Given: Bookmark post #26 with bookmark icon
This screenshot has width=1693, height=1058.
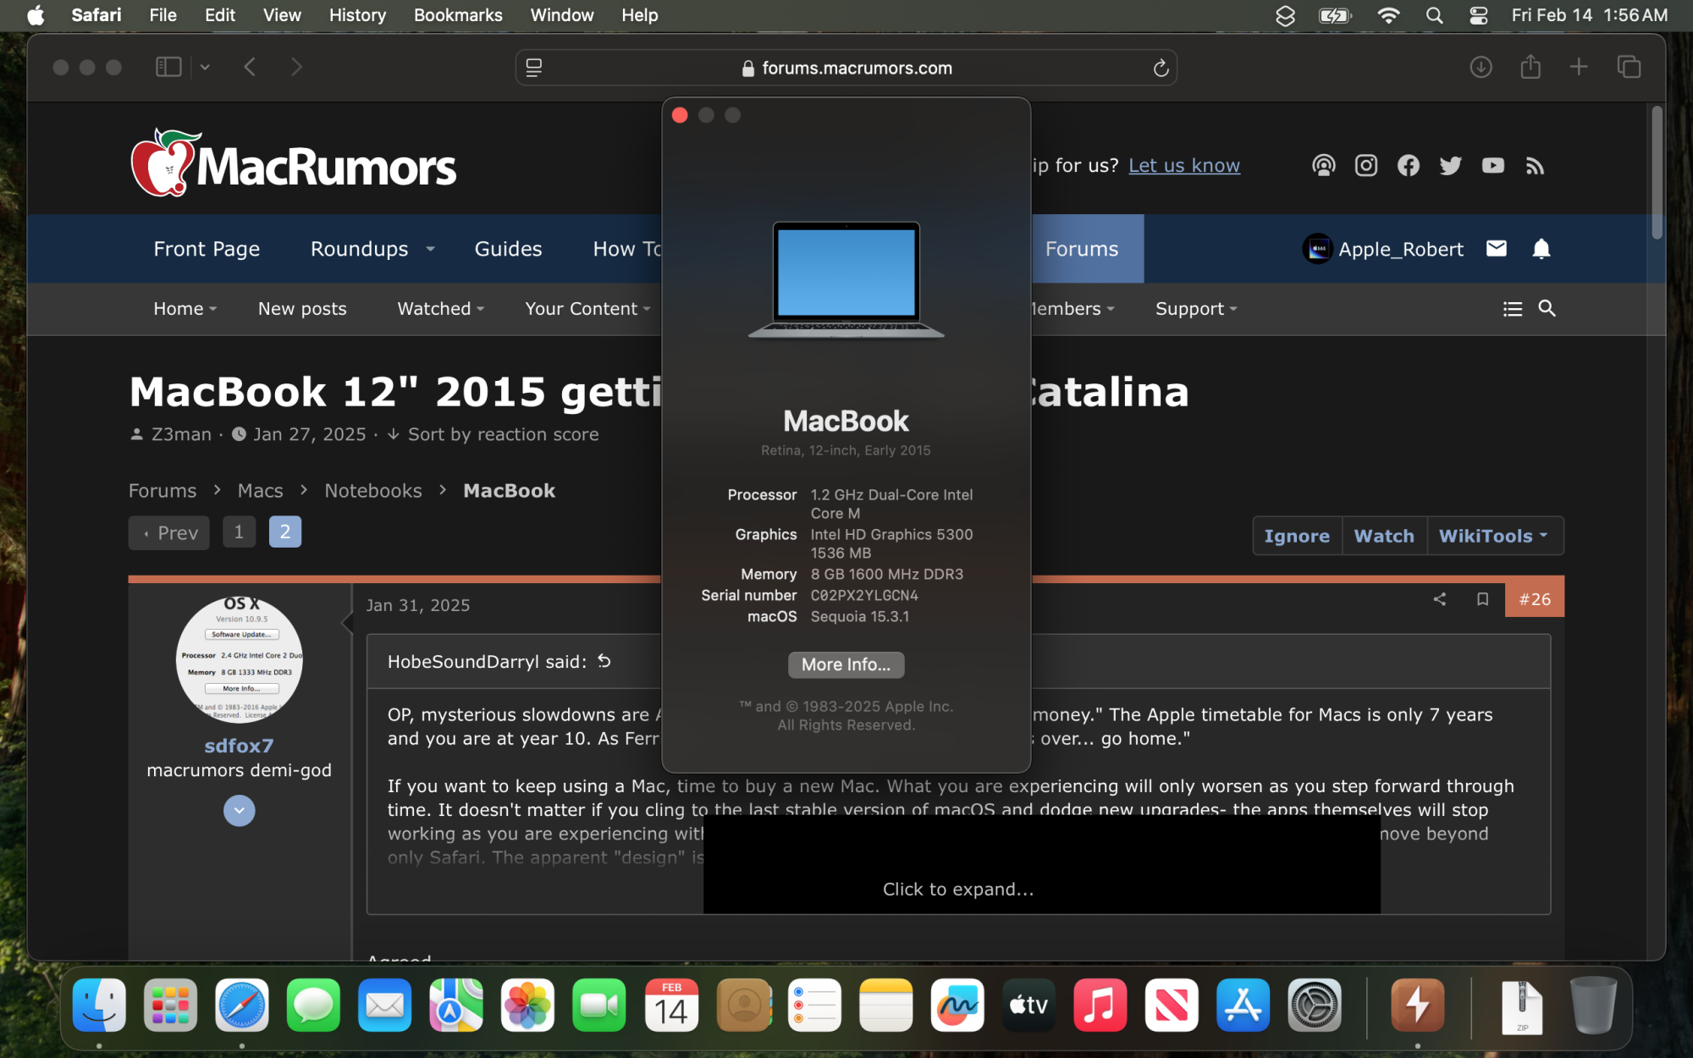Looking at the screenshot, I should pyautogui.click(x=1482, y=599).
